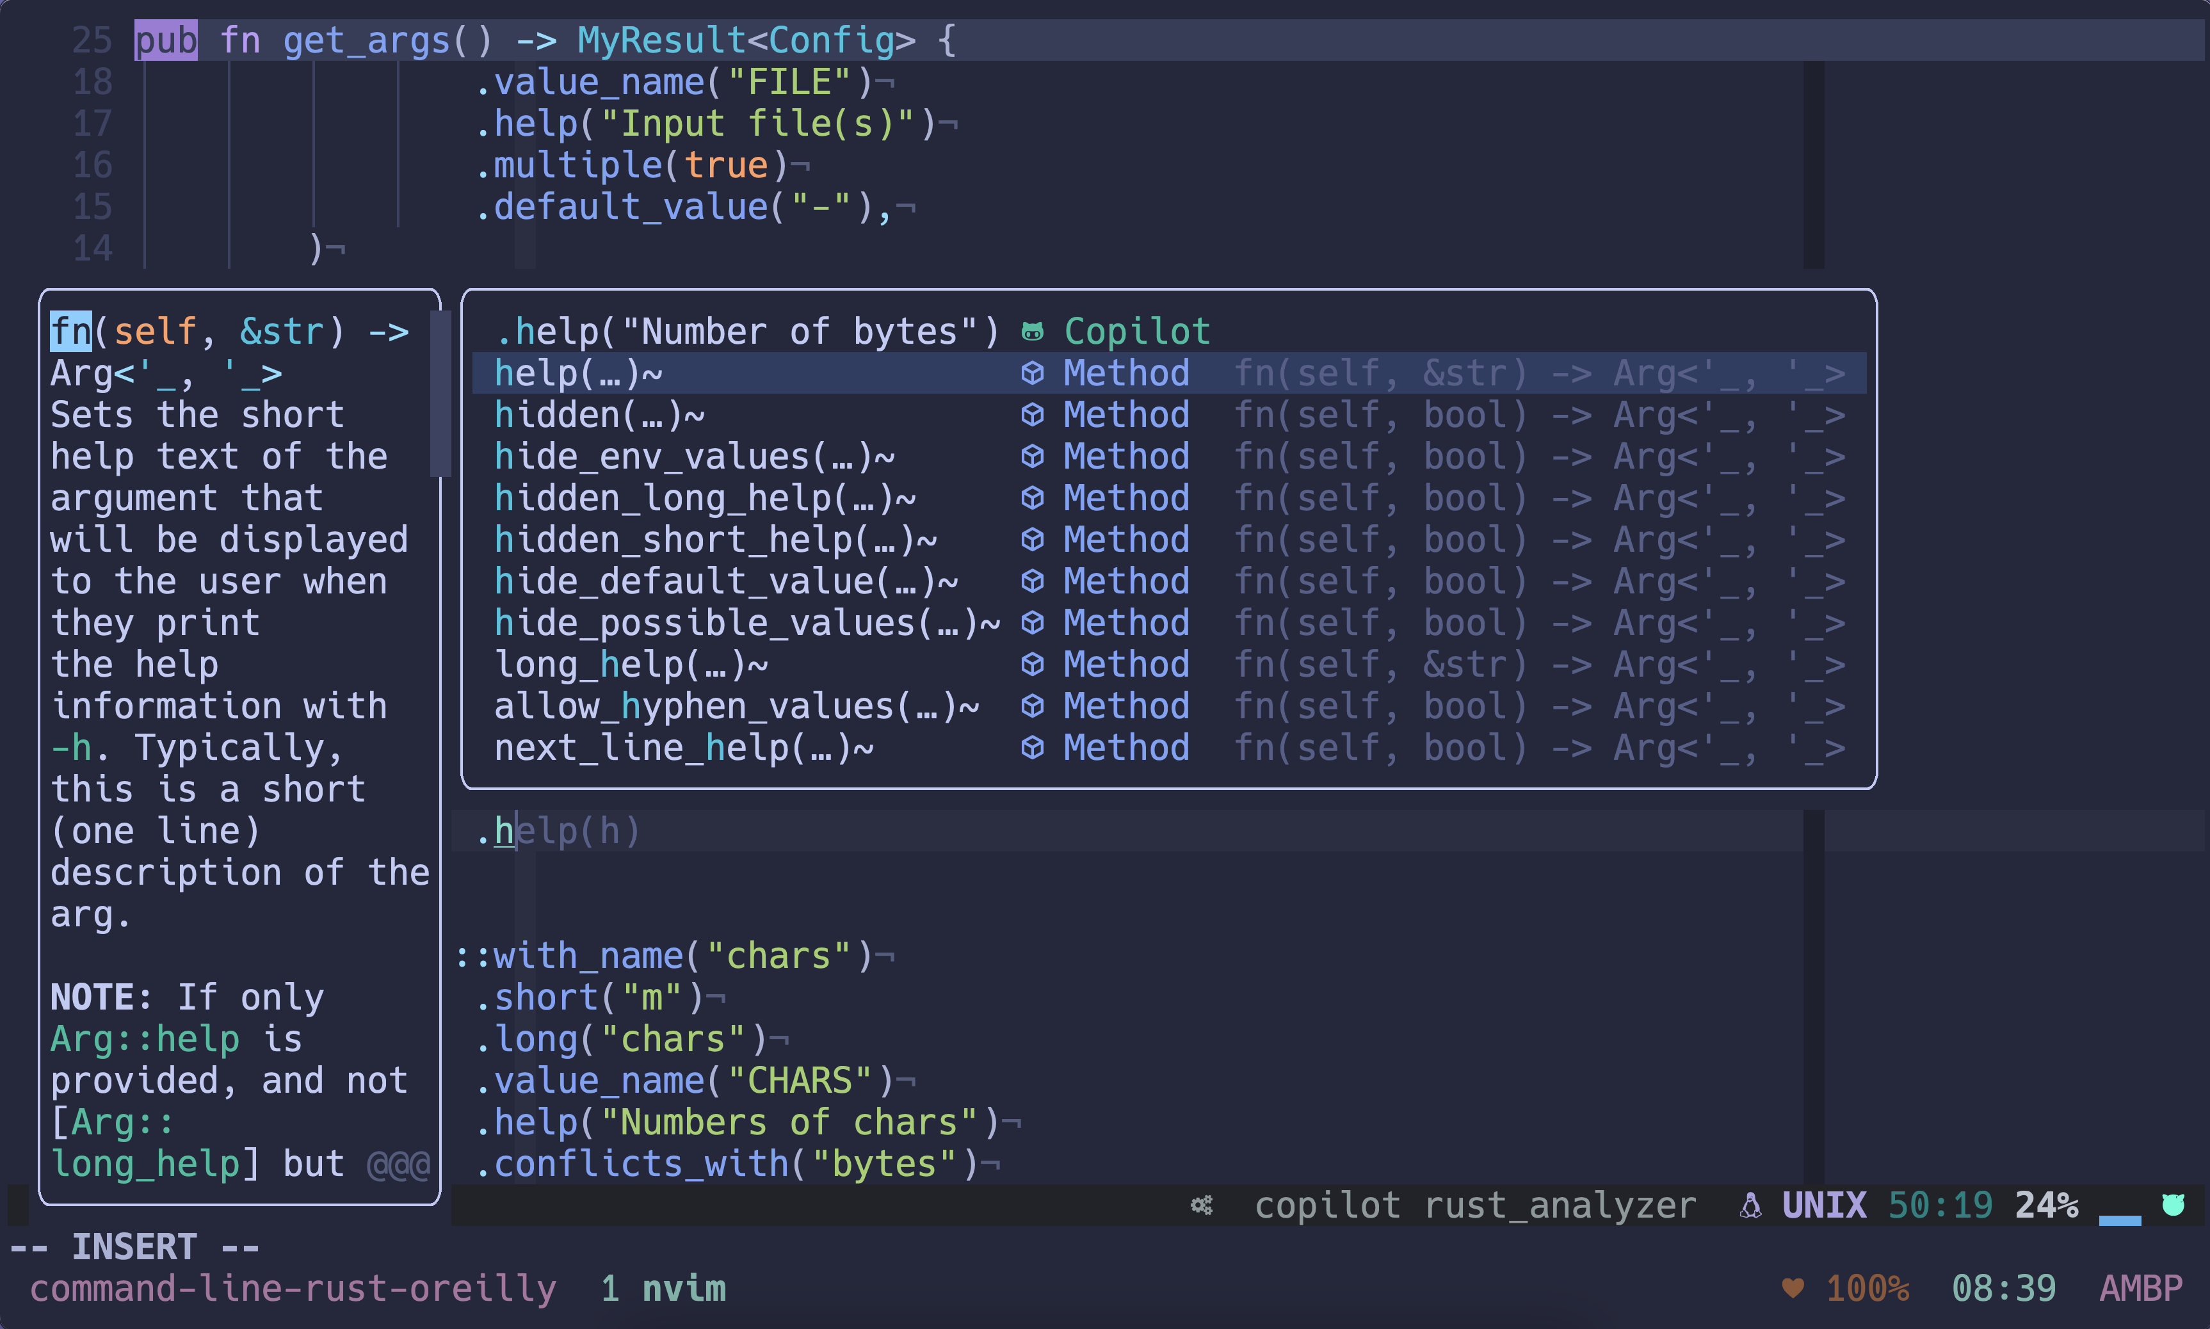Screen dimensions: 2210x1329
Task: Click the Method cube icon beside long_help(…)
Action: click(x=1033, y=664)
